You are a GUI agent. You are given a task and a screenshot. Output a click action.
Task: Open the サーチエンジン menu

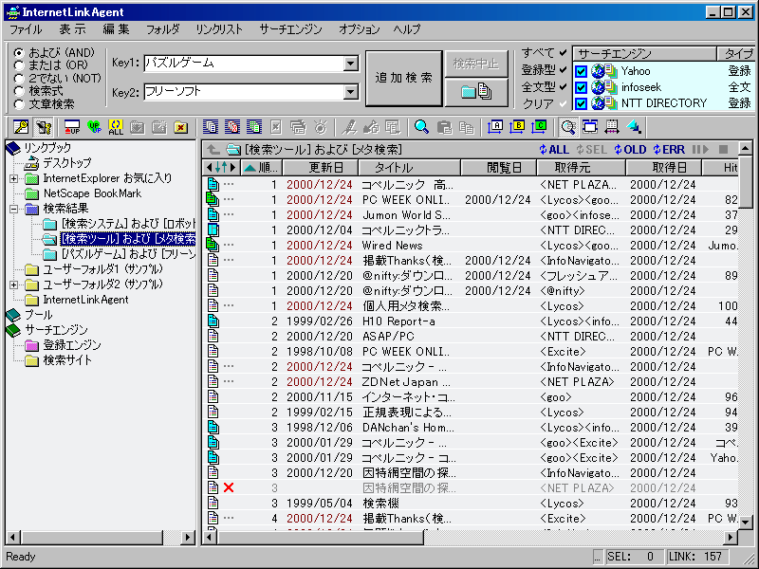[290, 29]
